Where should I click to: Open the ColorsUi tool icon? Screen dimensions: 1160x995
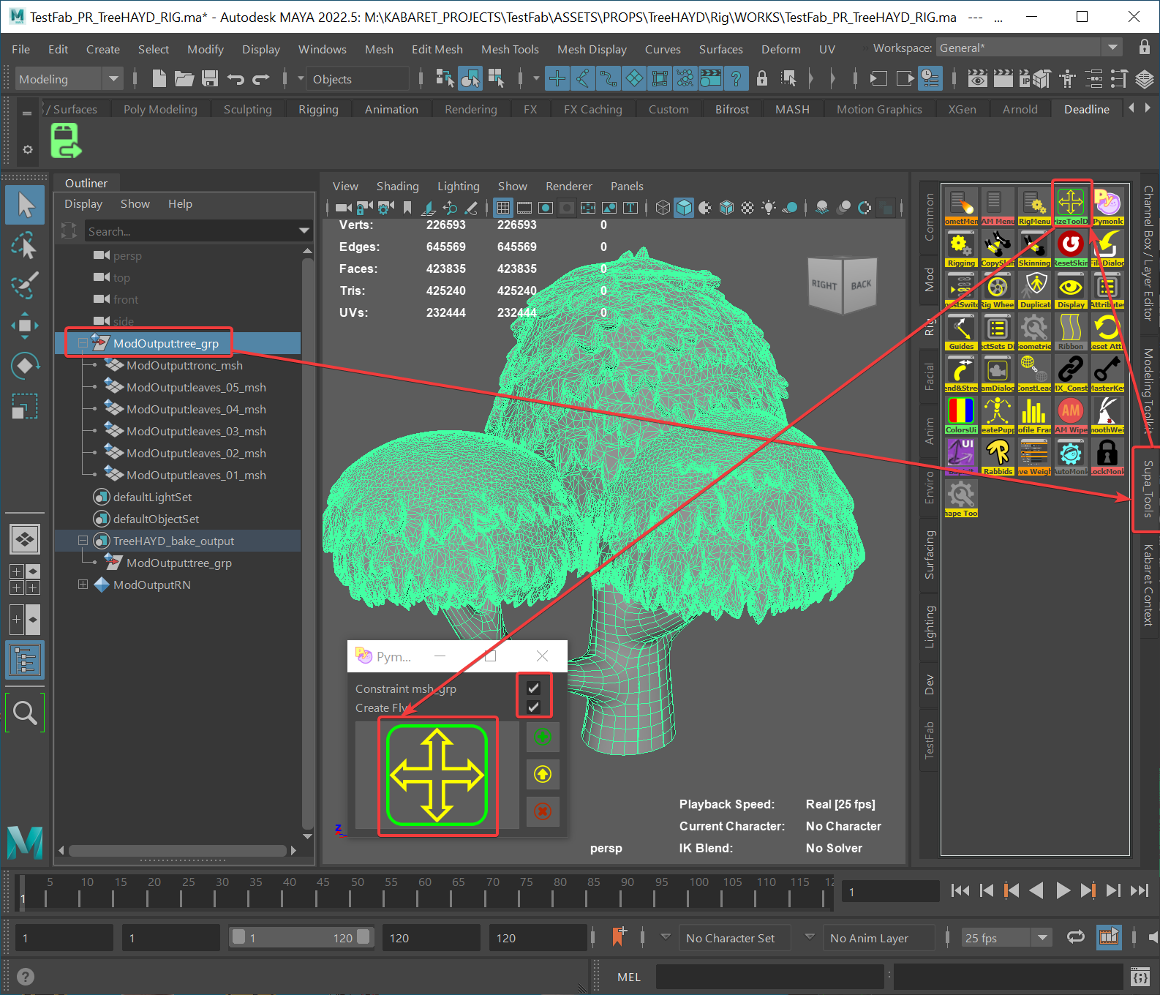[x=961, y=414]
